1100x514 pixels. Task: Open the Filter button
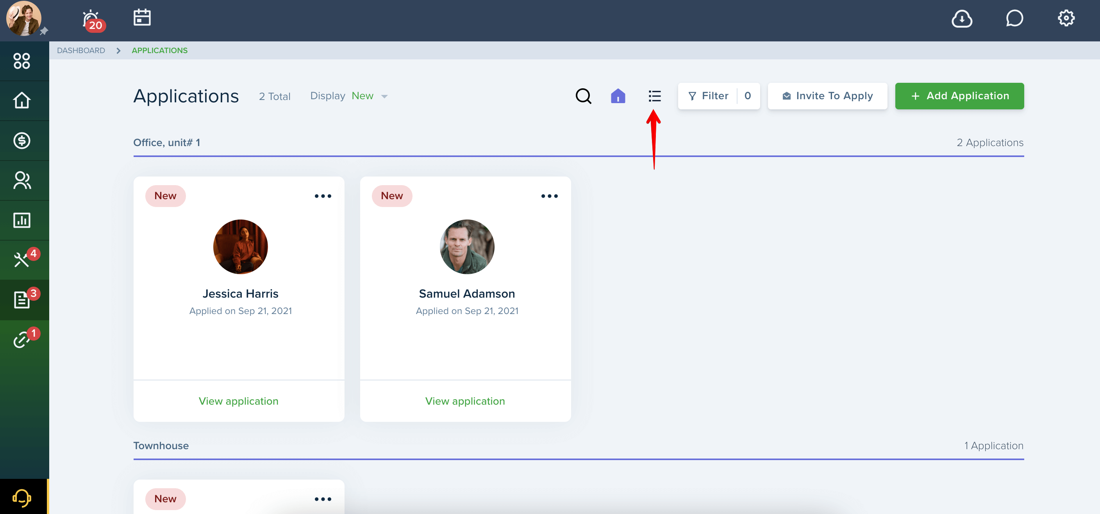click(719, 96)
